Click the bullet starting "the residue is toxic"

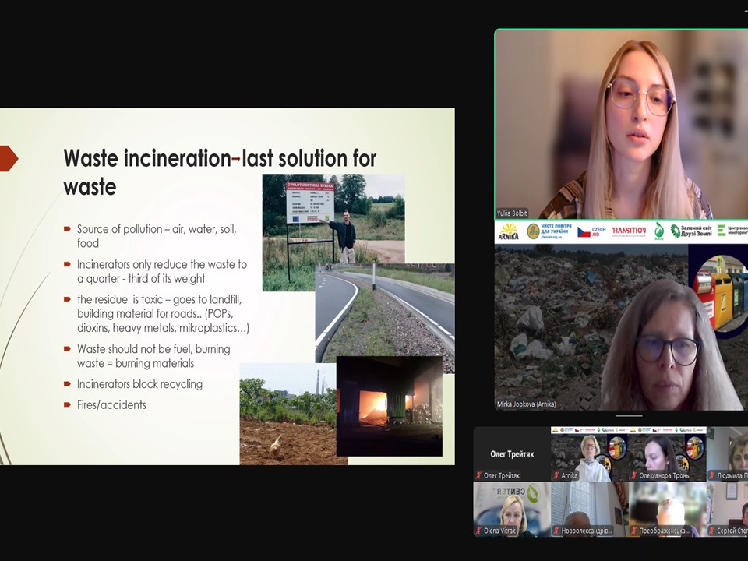point(163,314)
